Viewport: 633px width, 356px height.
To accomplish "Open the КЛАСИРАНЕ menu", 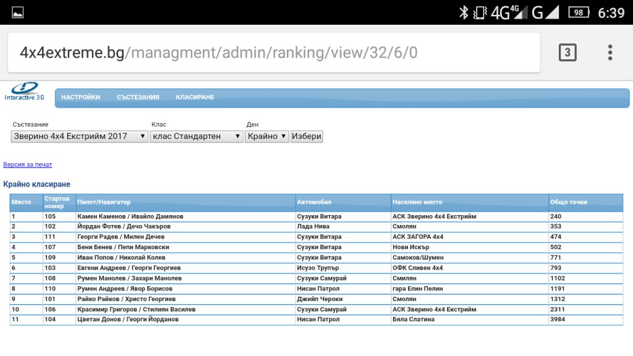I will pyautogui.click(x=195, y=98).
